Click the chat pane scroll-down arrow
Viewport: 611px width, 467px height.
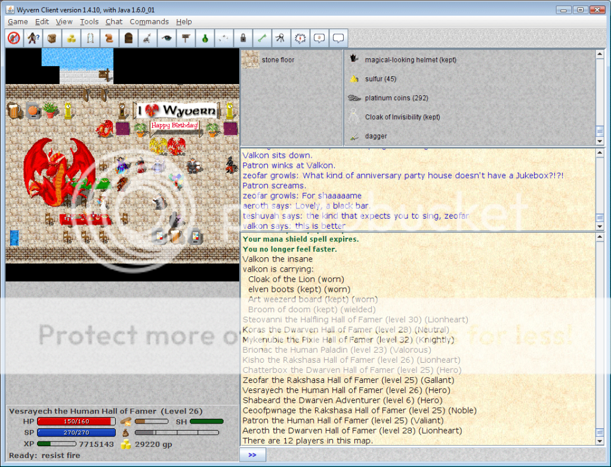[x=600, y=226]
